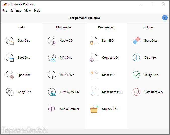This screenshot has height=135, width=170.
Task: Click the Disc Info label
Action: pos(150,58)
